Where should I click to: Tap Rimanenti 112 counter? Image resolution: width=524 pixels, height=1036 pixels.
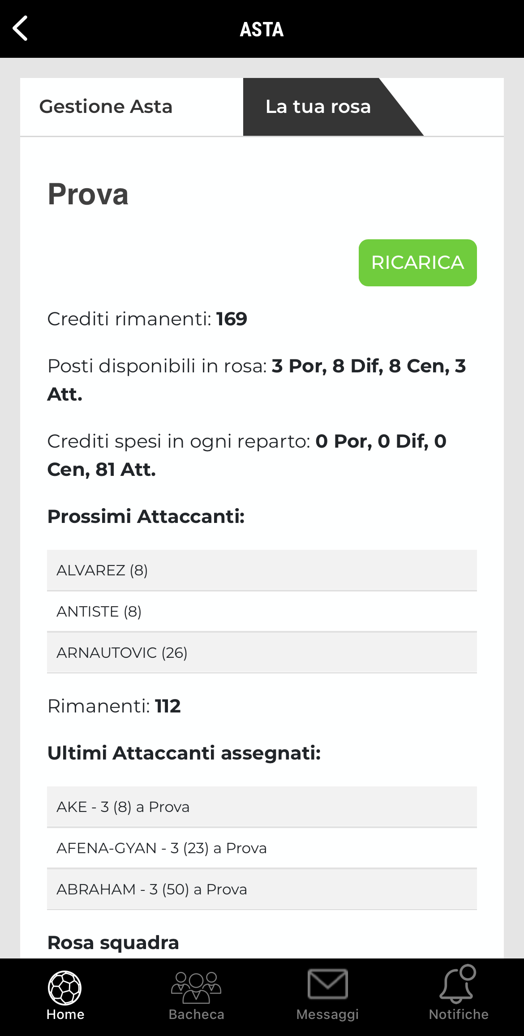114,706
